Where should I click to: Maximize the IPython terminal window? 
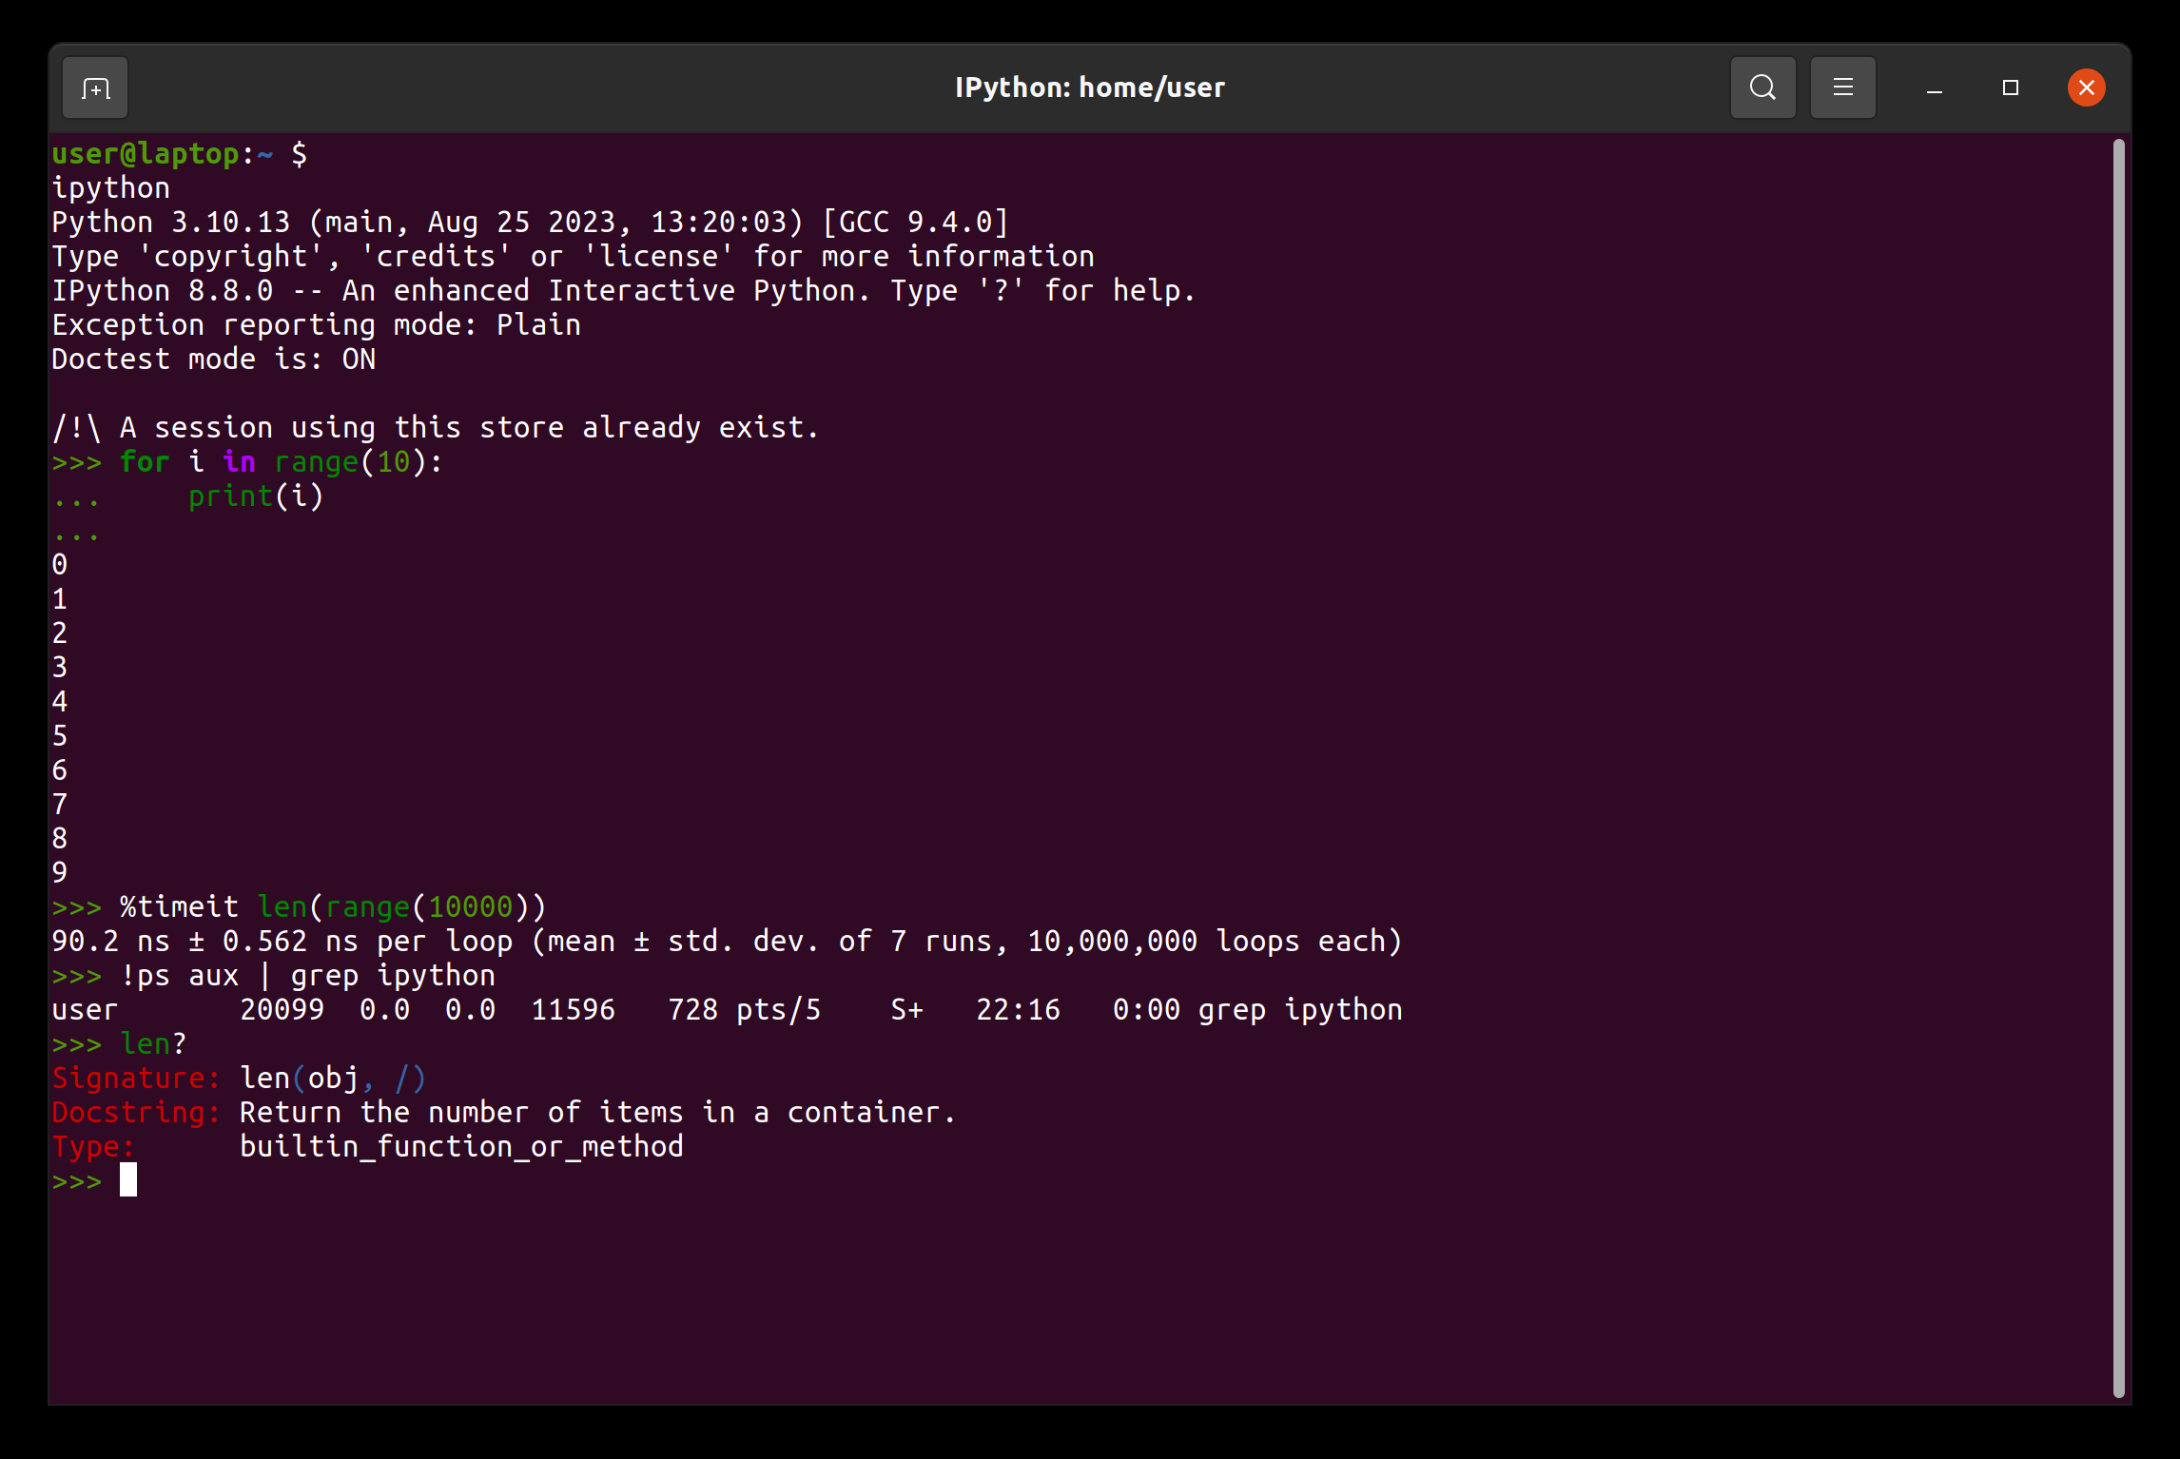pyautogui.click(x=2010, y=88)
